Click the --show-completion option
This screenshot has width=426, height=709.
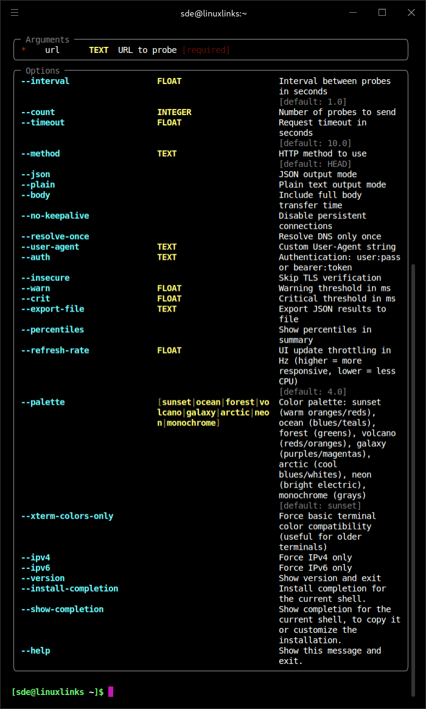tap(62, 609)
